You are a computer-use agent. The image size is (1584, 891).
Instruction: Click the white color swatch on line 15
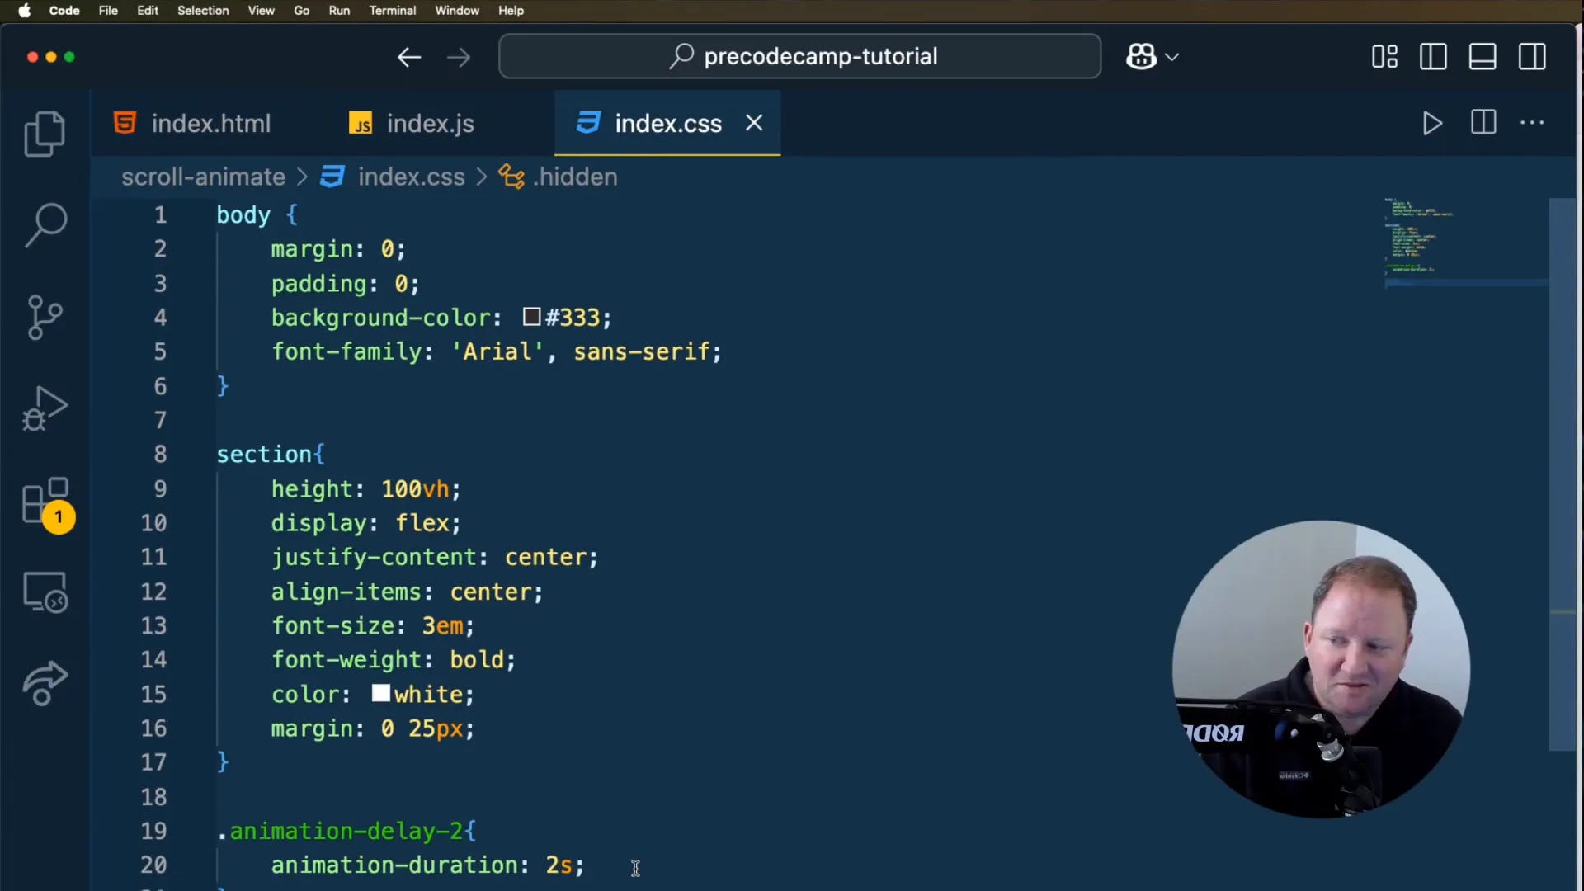380,694
